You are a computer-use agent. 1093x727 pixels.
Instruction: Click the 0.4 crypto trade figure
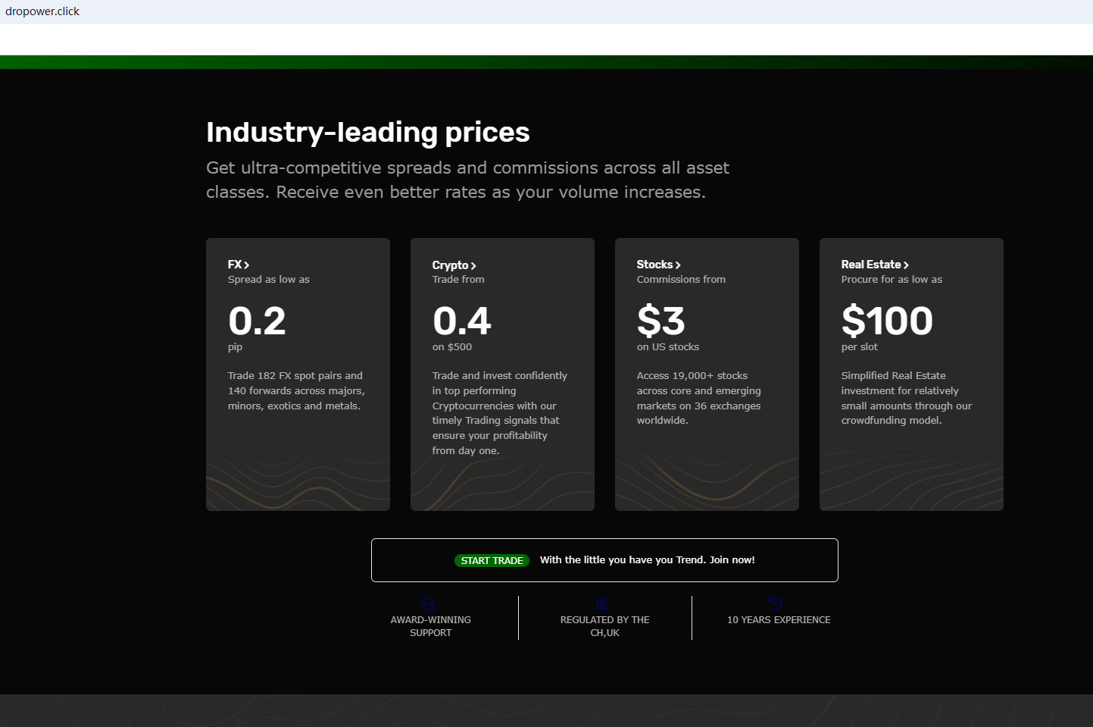point(462,321)
